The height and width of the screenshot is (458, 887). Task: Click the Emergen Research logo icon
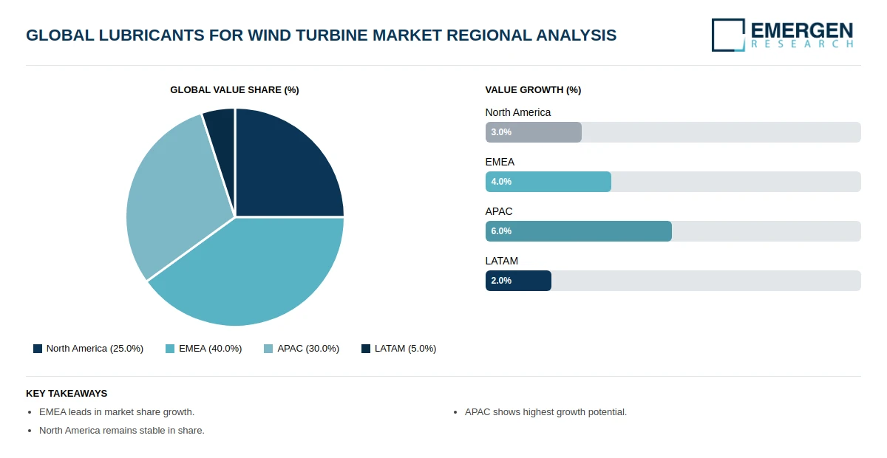click(x=728, y=35)
